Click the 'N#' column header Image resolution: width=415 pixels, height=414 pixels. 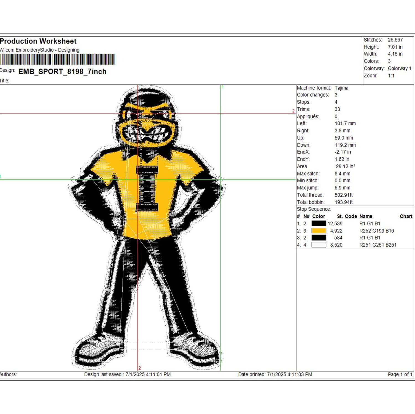(306, 216)
